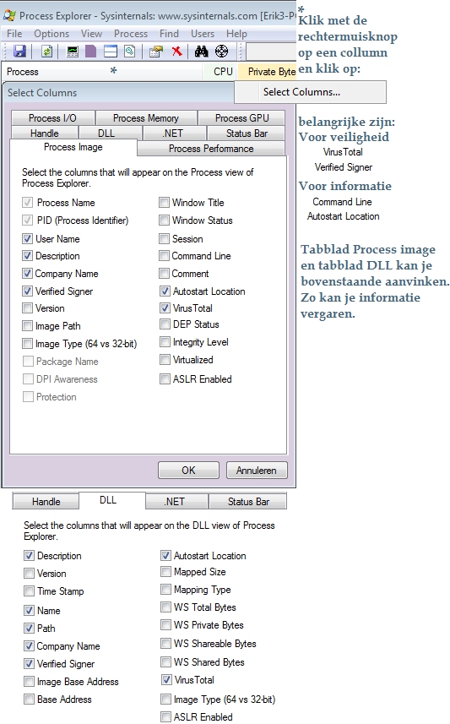Check the Command Line checkbox
The width and height of the screenshot is (450, 724).
point(164,256)
